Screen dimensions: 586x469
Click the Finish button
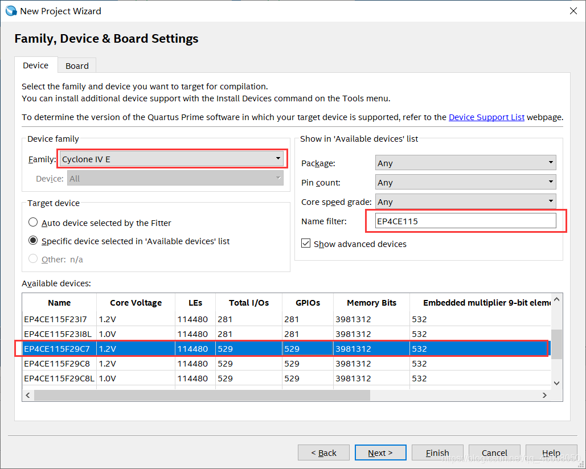[x=437, y=452]
